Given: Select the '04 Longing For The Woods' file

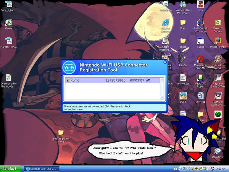Looking at the screenshot, I should [x=8, y=78].
